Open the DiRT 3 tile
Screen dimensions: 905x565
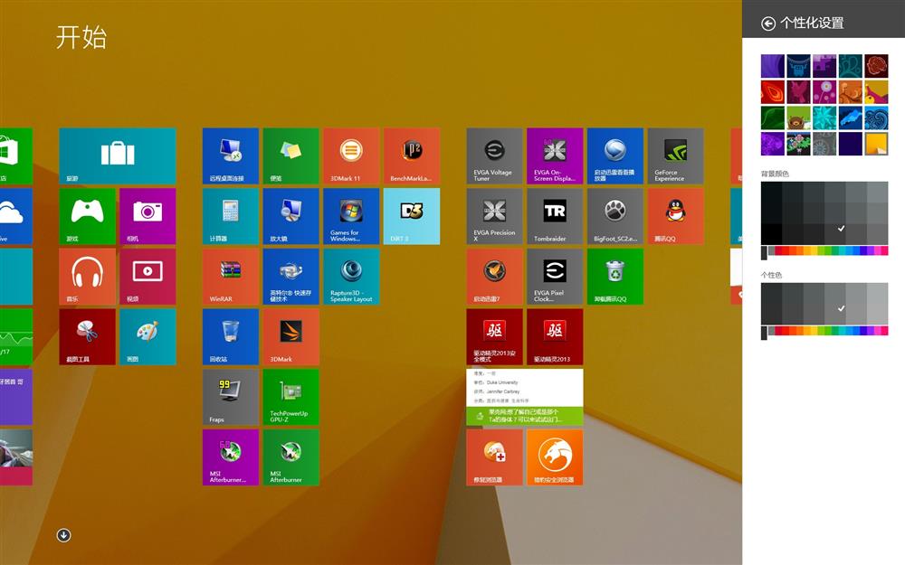click(x=411, y=215)
